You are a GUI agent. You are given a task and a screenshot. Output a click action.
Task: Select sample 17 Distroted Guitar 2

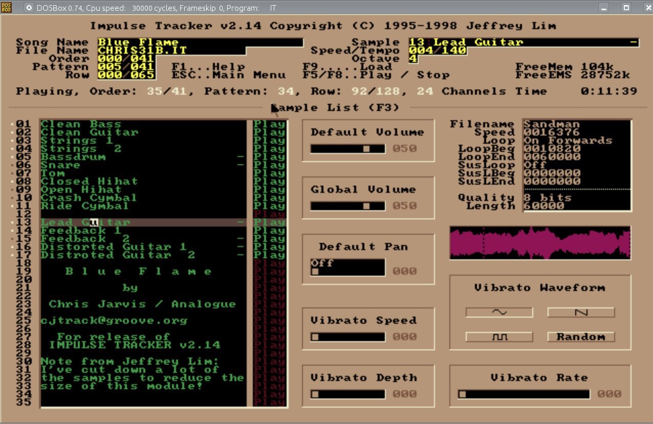click(143, 255)
